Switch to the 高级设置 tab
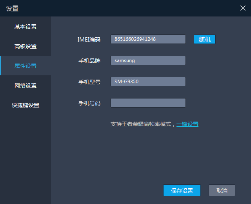This screenshot has height=204, width=251. point(25,46)
